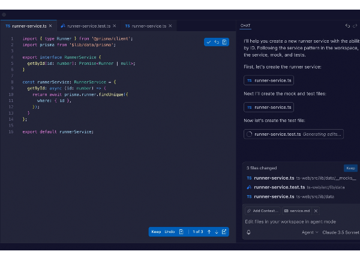The width and height of the screenshot is (360, 260).
Task: Click the loading spinner on the runner-service.test.ts chip
Action: [x=250, y=134]
